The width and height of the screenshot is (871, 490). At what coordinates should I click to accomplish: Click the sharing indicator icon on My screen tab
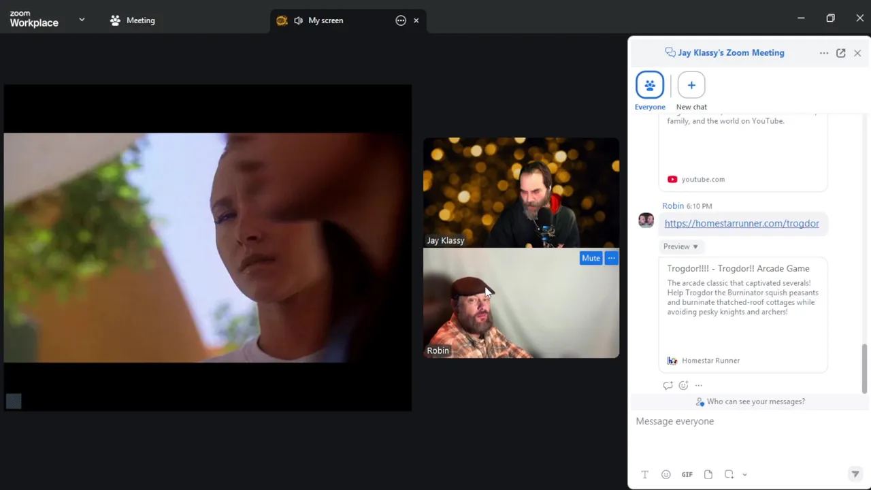coord(282,20)
